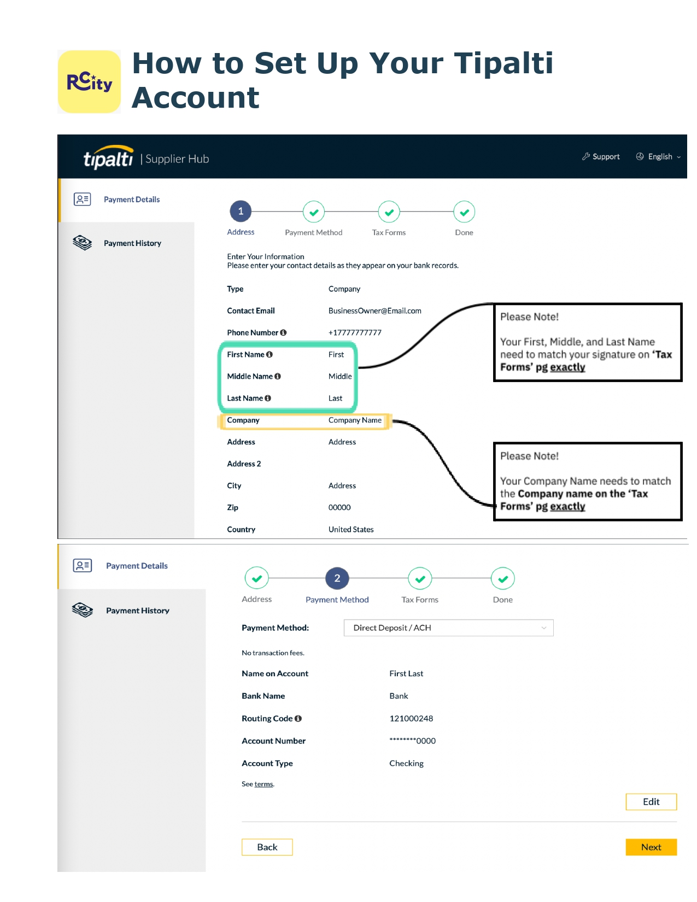The image size is (697, 902).
Task: Click the RCity logo icon
Action: [x=89, y=82]
